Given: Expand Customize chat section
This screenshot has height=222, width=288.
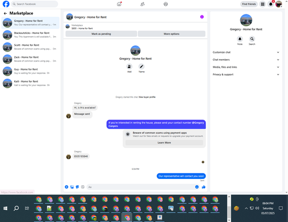Looking at the screenshot, I should 246,52.
